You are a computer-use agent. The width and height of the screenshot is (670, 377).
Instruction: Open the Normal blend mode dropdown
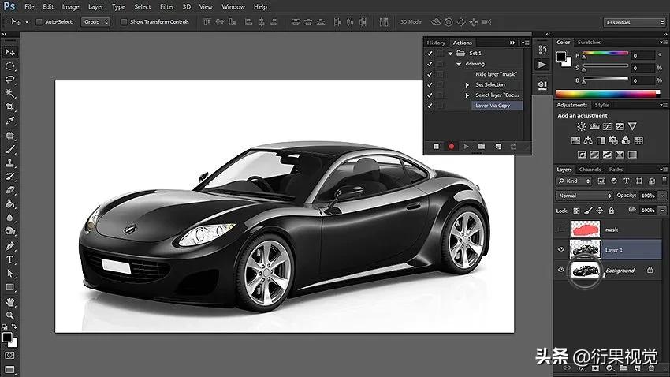[x=584, y=196]
